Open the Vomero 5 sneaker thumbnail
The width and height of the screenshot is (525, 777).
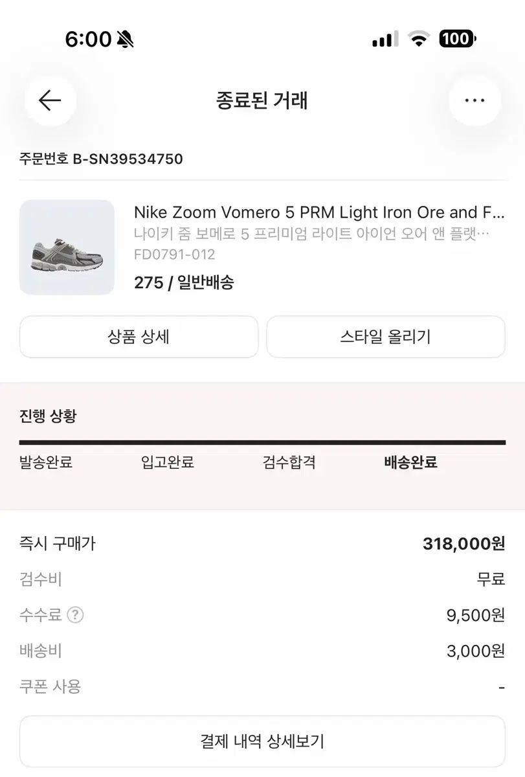[67, 247]
